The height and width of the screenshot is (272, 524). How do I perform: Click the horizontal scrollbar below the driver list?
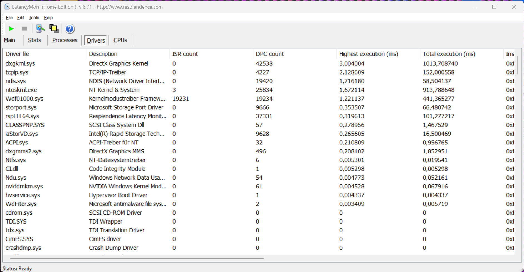pos(137,258)
